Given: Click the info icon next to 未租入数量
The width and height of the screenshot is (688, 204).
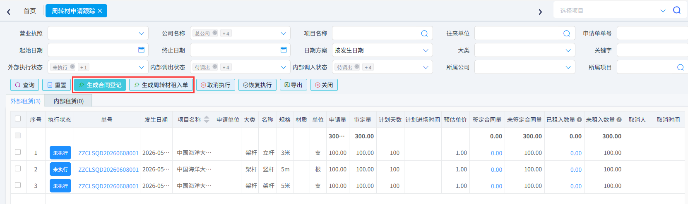Looking at the screenshot, I should coord(619,120).
